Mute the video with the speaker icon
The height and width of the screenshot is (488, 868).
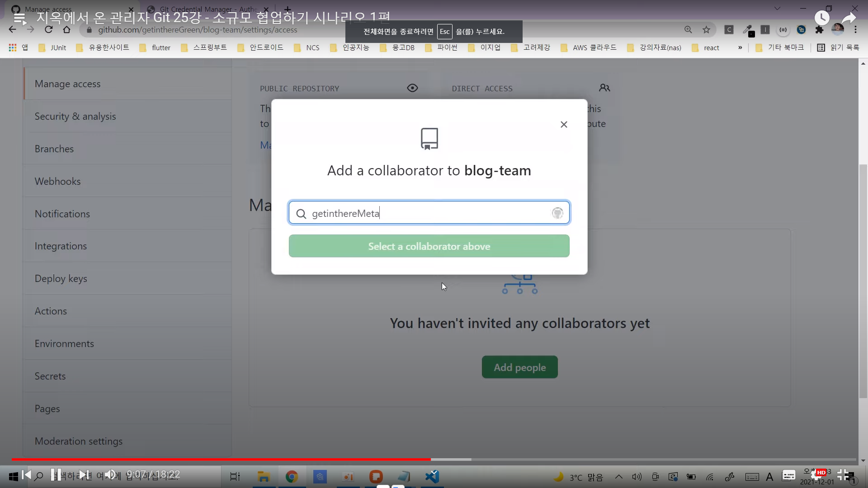coord(110,475)
